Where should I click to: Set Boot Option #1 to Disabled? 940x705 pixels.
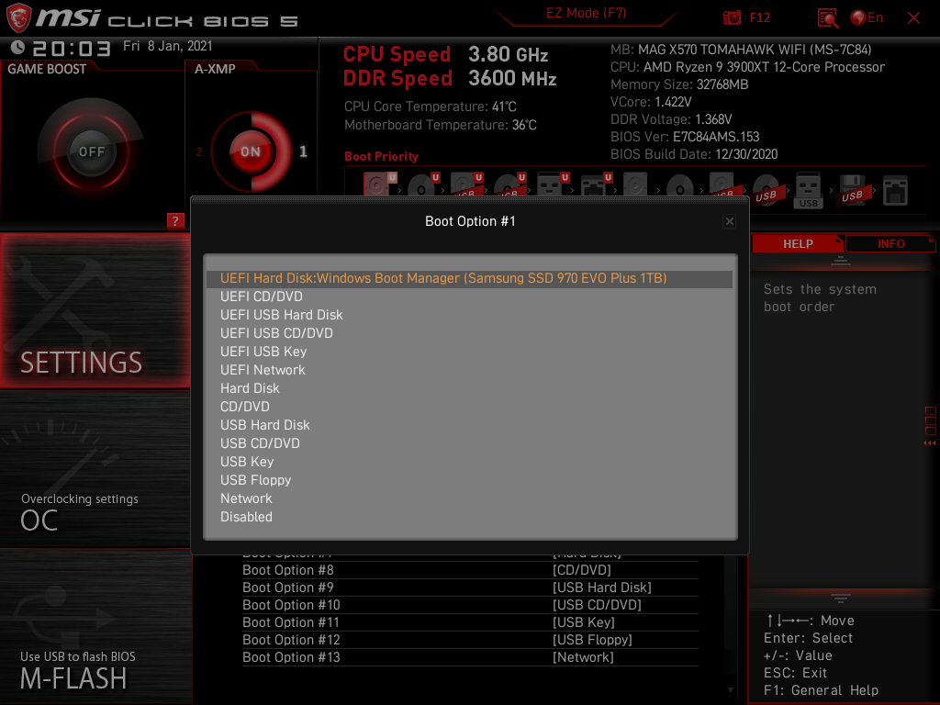click(x=469, y=517)
